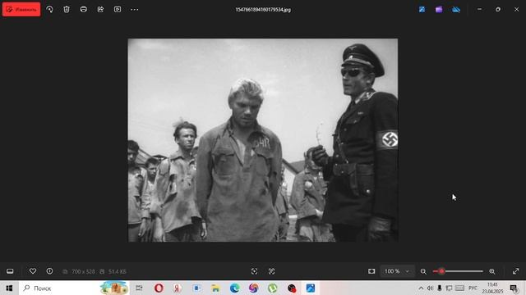Zoom out with the minus magnifier

423,271
